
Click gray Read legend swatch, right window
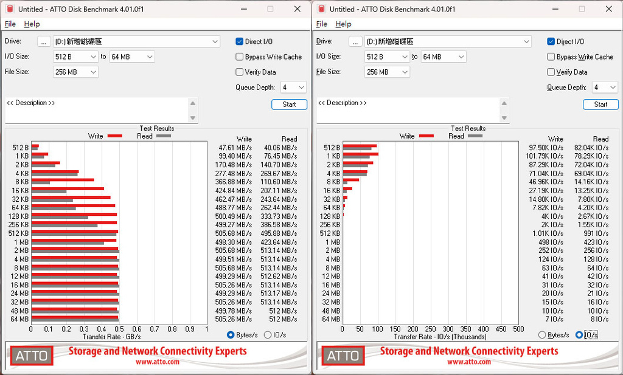475,136
